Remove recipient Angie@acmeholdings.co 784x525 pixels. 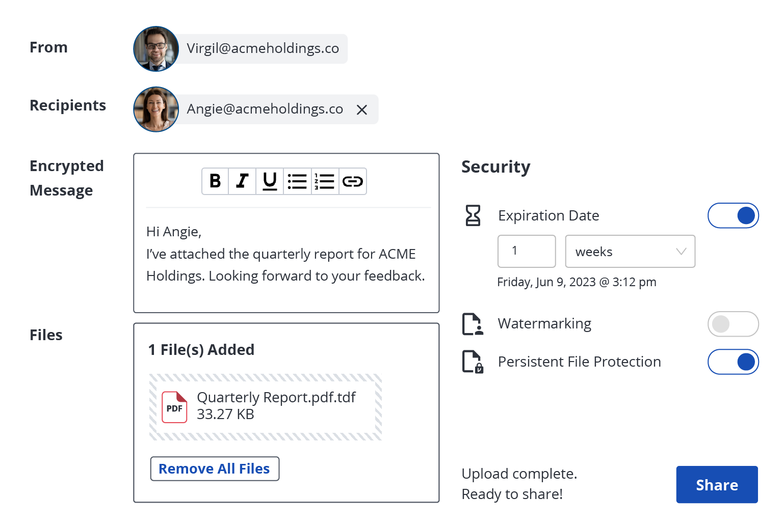pos(362,110)
